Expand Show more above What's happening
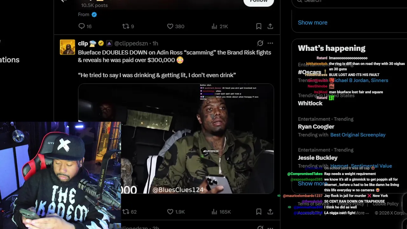This screenshot has height=229, width=407. [x=313, y=23]
